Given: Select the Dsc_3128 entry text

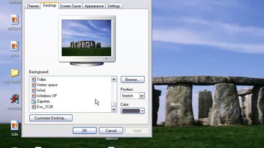Looking at the screenshot, I should click(45, 107).
